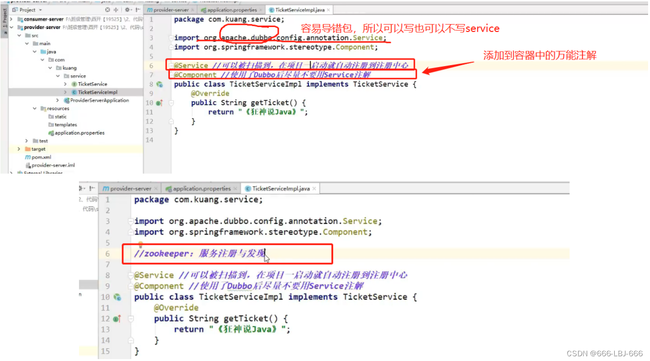The height and width of the screenshot is (361, 650).
Task: Click @Component annotation on lower line 9
Action: pyautogui.click(x=158, y=286)
